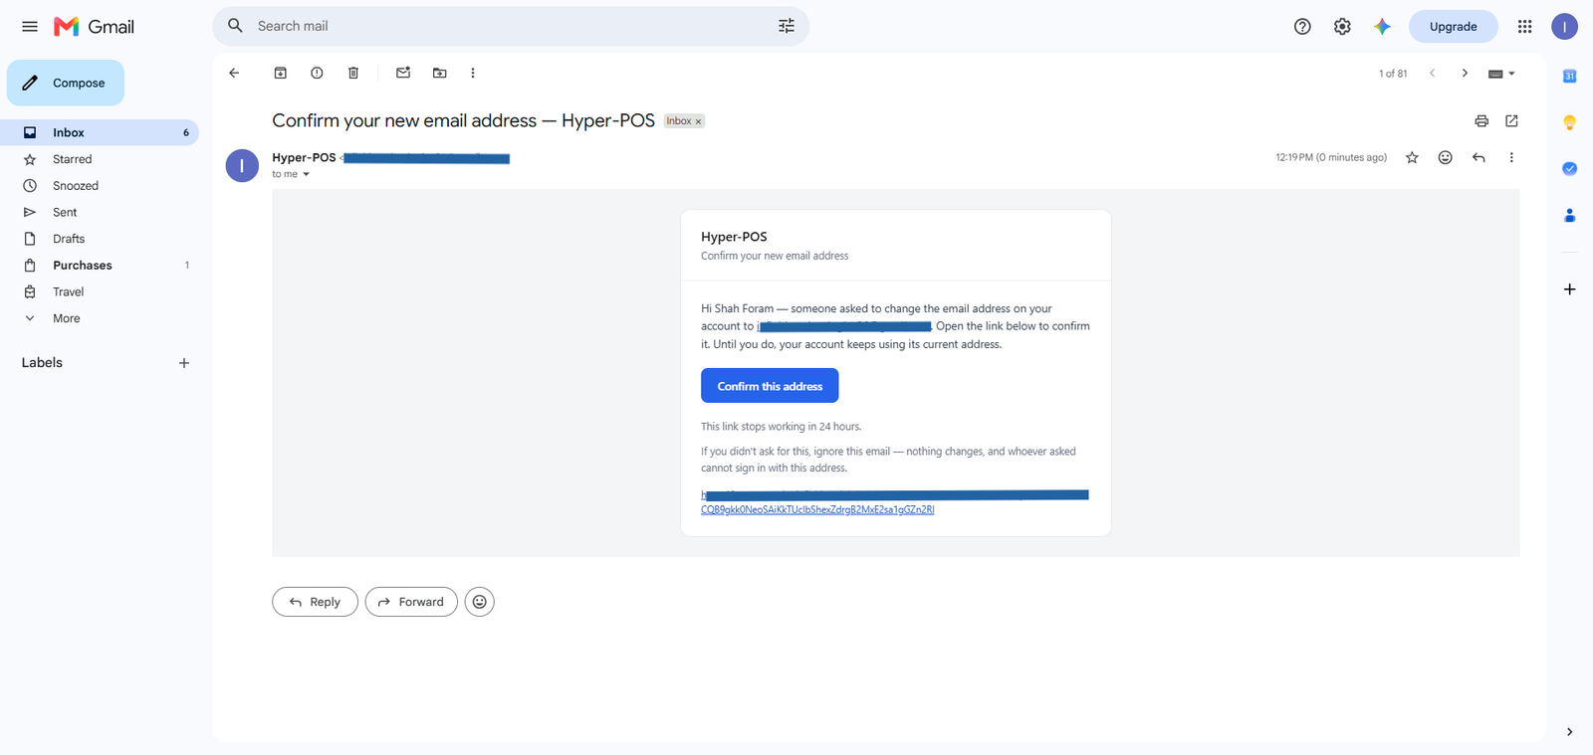Screen dimensions: 1593x755
Task: Open the Snoozed folder
Action: click(100, 186)
